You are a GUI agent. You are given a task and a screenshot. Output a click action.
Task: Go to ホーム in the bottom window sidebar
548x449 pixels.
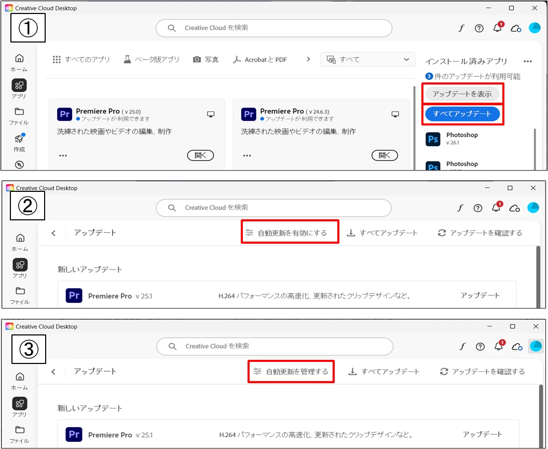click(20, 381)
